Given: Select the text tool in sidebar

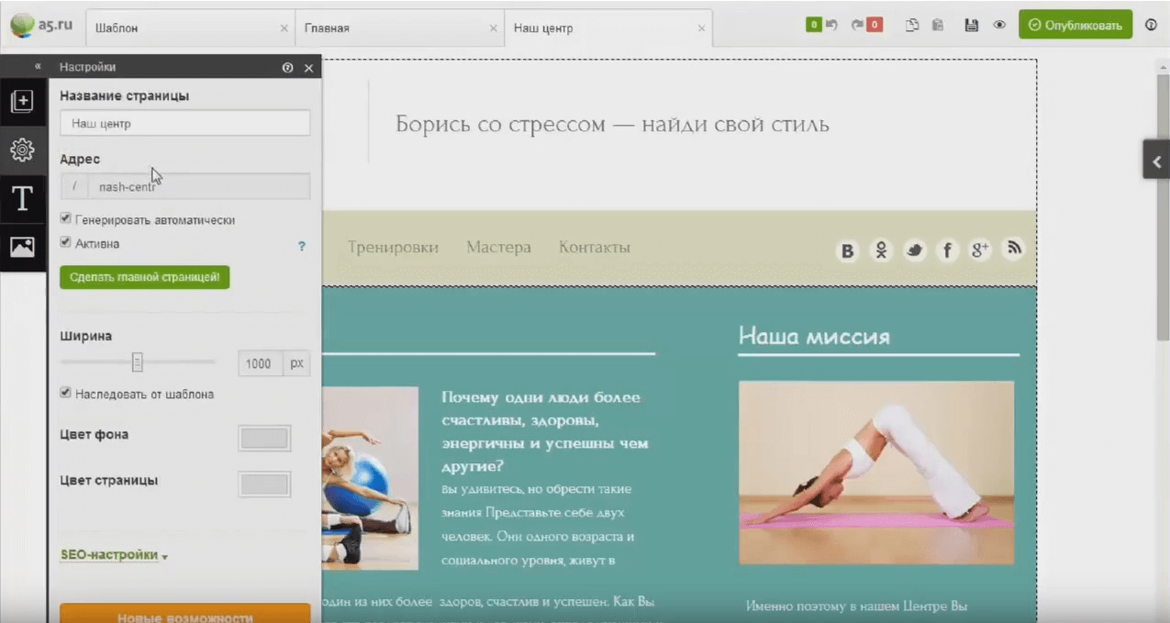Looking at the screenshot, I should tap(22, 198).
